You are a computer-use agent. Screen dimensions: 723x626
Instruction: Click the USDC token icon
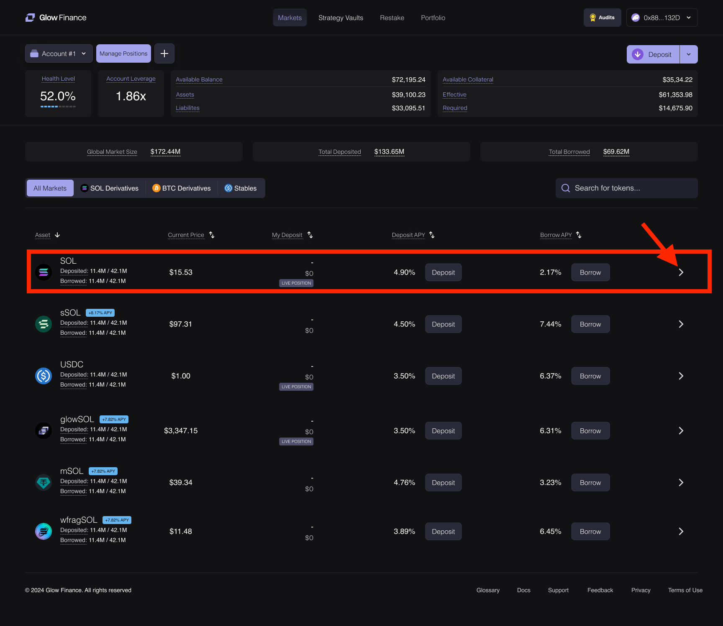(x=44, y=376)
